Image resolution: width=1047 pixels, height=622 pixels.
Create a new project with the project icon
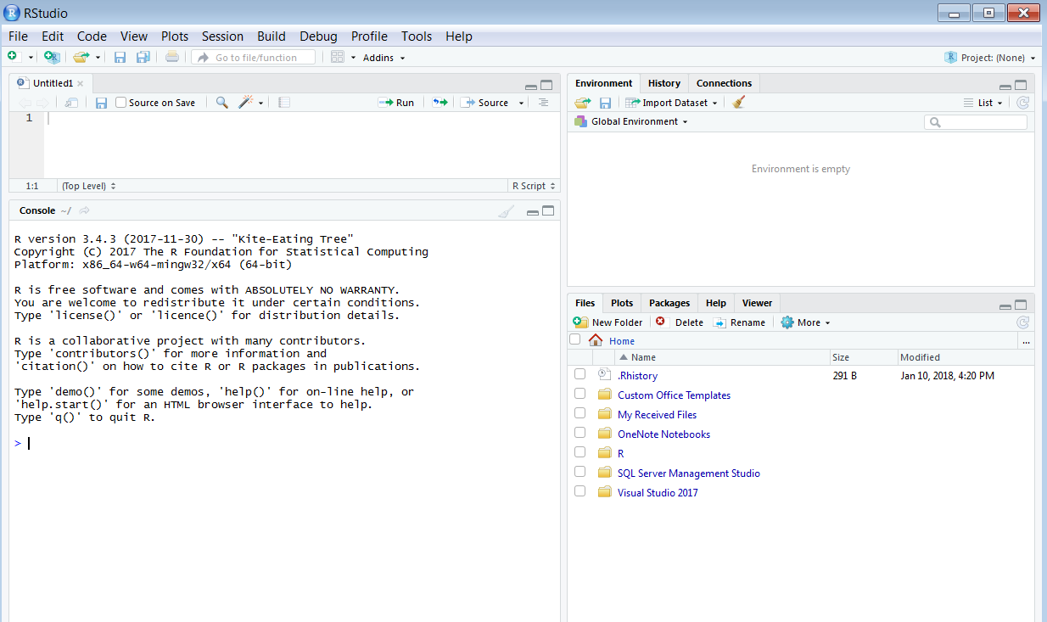click(50, 57)
